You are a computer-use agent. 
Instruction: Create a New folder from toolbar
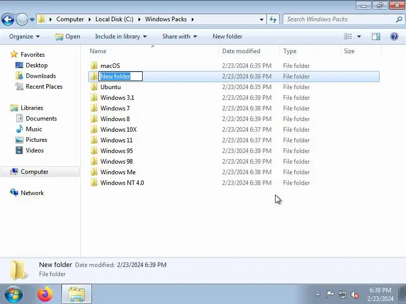(x=227, y=36)
